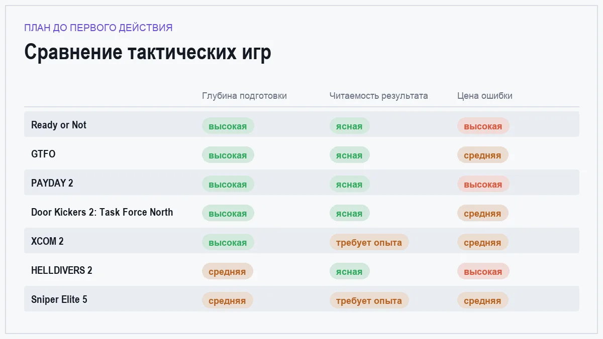Click 'ясная' badge in GTFO row
Screen dimensions: 603x339
point(350,155)
